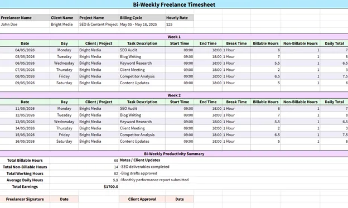This screenshot has width=348, height=208.
Task: Click the Freelancer Name header cell
Action: (25, 18)
